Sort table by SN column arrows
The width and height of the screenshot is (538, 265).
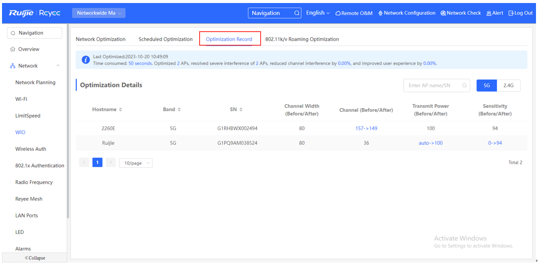pos(241,110)
